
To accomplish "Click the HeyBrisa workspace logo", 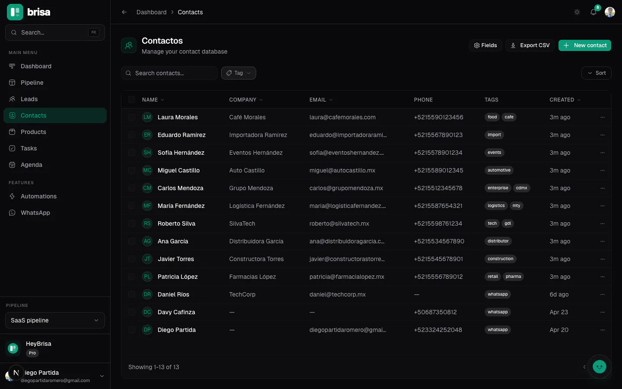I will [x=13, y=348].
